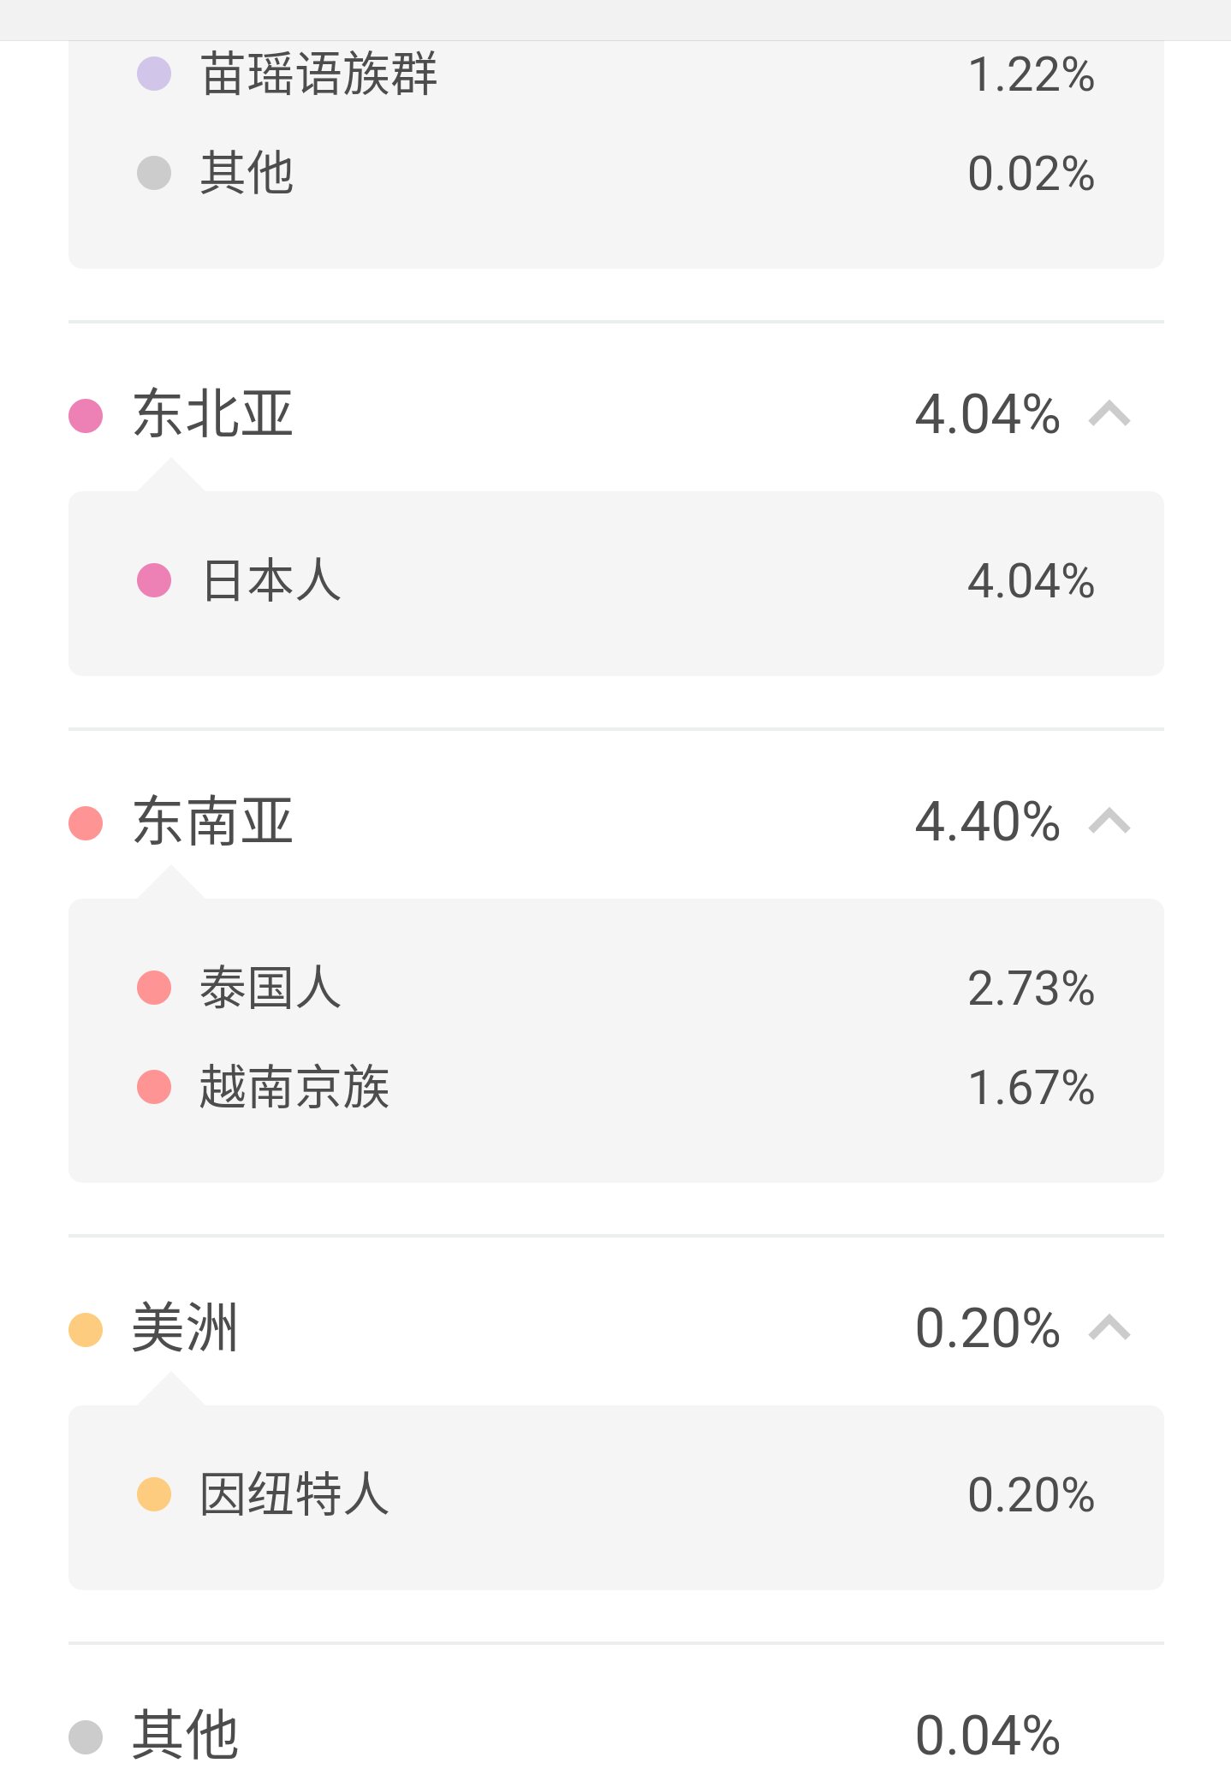1231x1775 pixels.
Task: Click the salmon dot beside 东南亚
Action: pos(86,823)
